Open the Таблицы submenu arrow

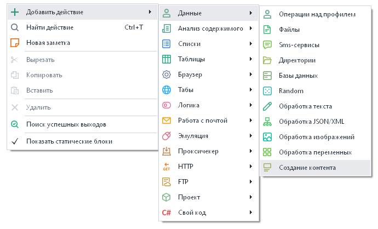click(x=250, y=59)
